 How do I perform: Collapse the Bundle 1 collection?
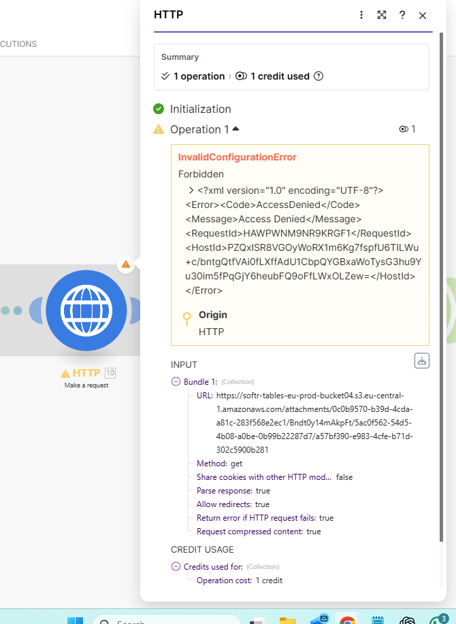point(176,382)
